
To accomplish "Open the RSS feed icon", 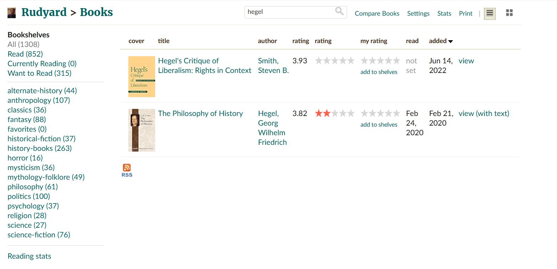I will [127, 170].
